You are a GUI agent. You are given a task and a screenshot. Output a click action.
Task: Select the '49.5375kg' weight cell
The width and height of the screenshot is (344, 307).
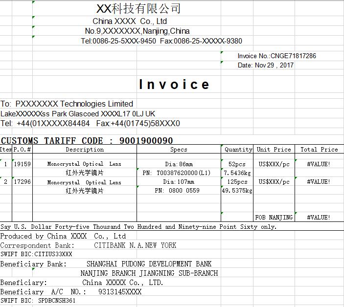click(x=237, y=191)
